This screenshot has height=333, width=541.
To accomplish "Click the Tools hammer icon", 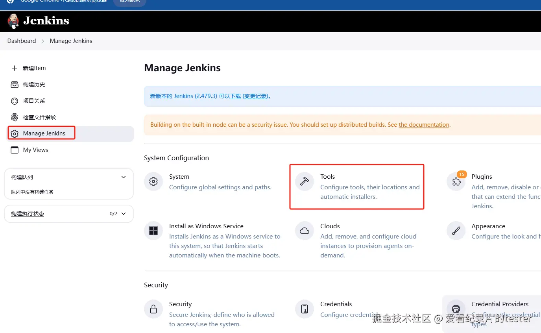I will tap(305, 181).
